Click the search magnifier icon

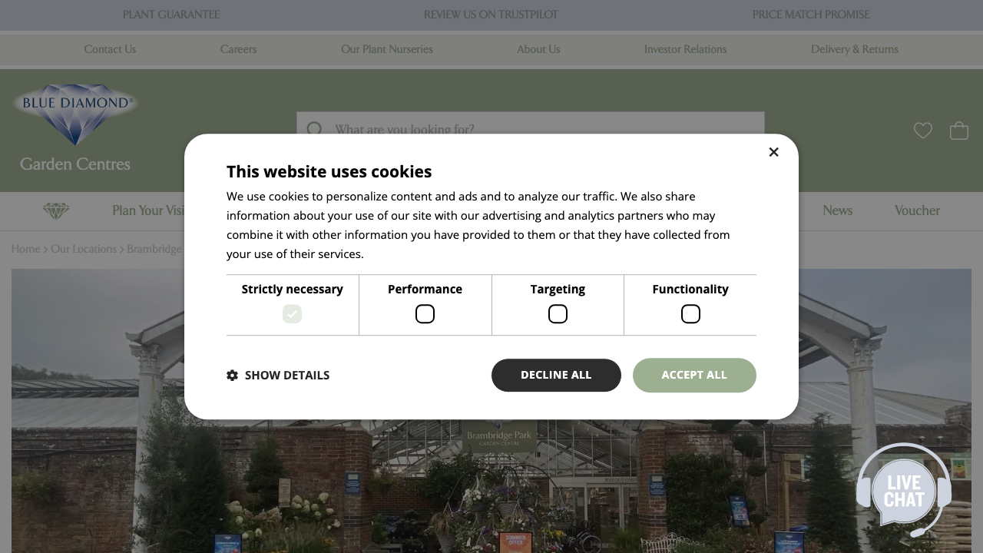315,130
